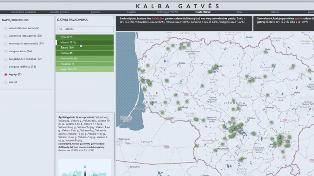
Task: Click the 'Telšiai' city label on map
Action: click(x=182, y=63)
